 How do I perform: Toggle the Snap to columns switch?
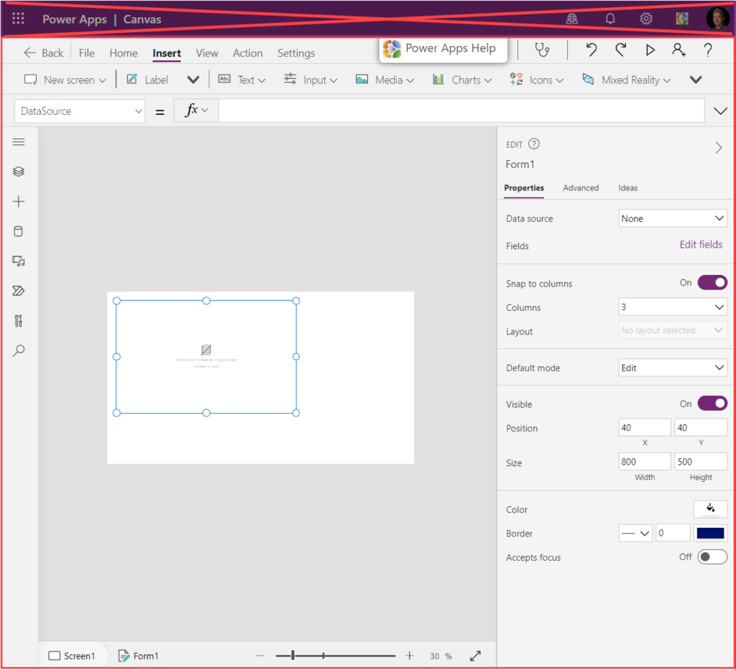coord(712,283)
